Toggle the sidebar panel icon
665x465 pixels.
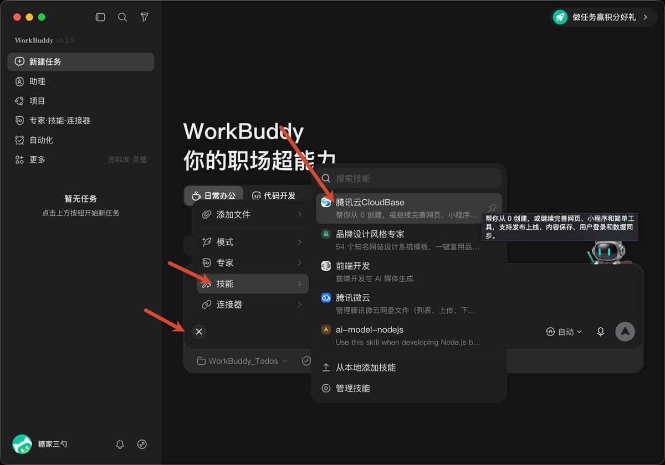click(100, 17)
